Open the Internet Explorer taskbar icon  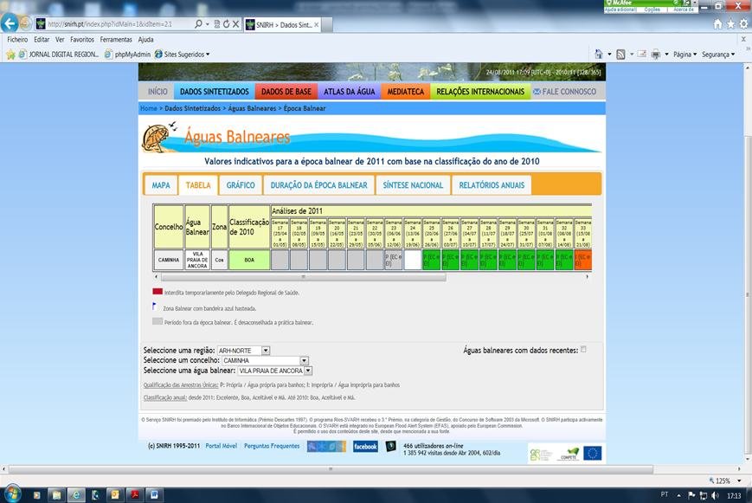[x=75, y=494]
